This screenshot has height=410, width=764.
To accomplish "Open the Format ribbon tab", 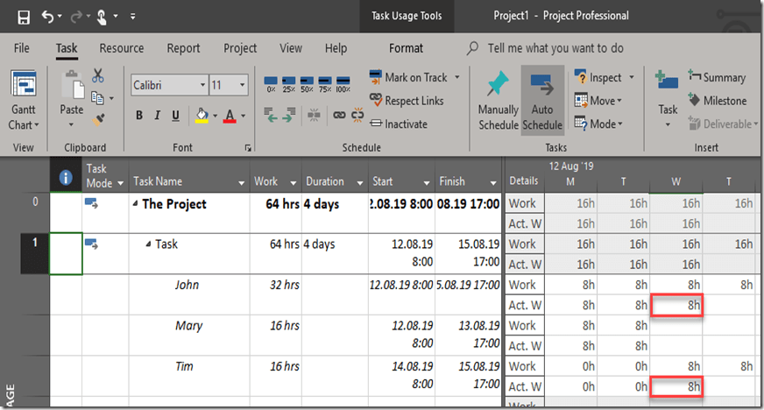I will (x=406, y=48).
